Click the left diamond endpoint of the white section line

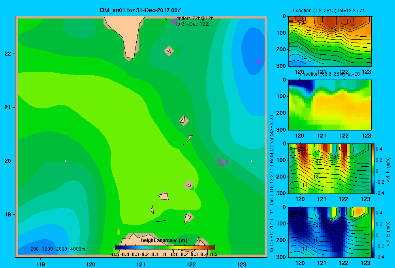[x=66, y=161]
